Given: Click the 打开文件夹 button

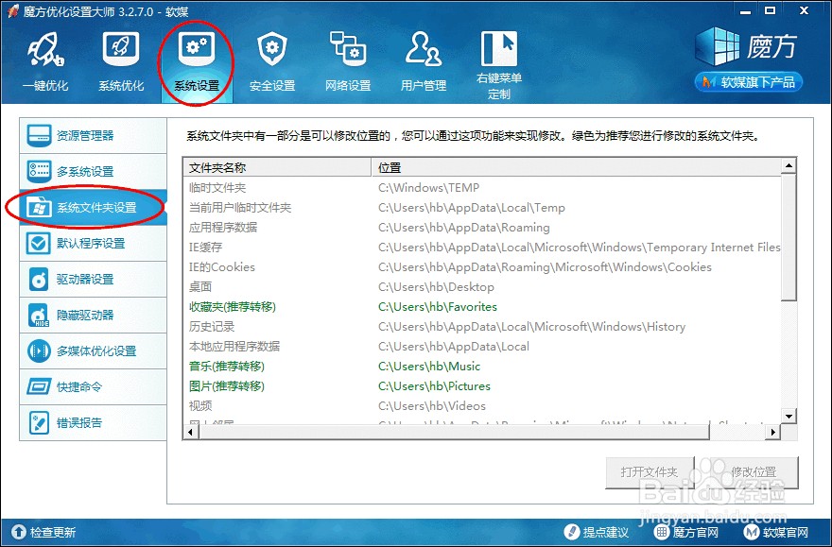Looking at the screenshot, I should pos(650,472).
